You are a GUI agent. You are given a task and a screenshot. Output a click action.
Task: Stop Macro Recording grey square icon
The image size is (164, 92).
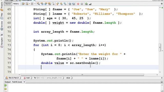(82, 4)
